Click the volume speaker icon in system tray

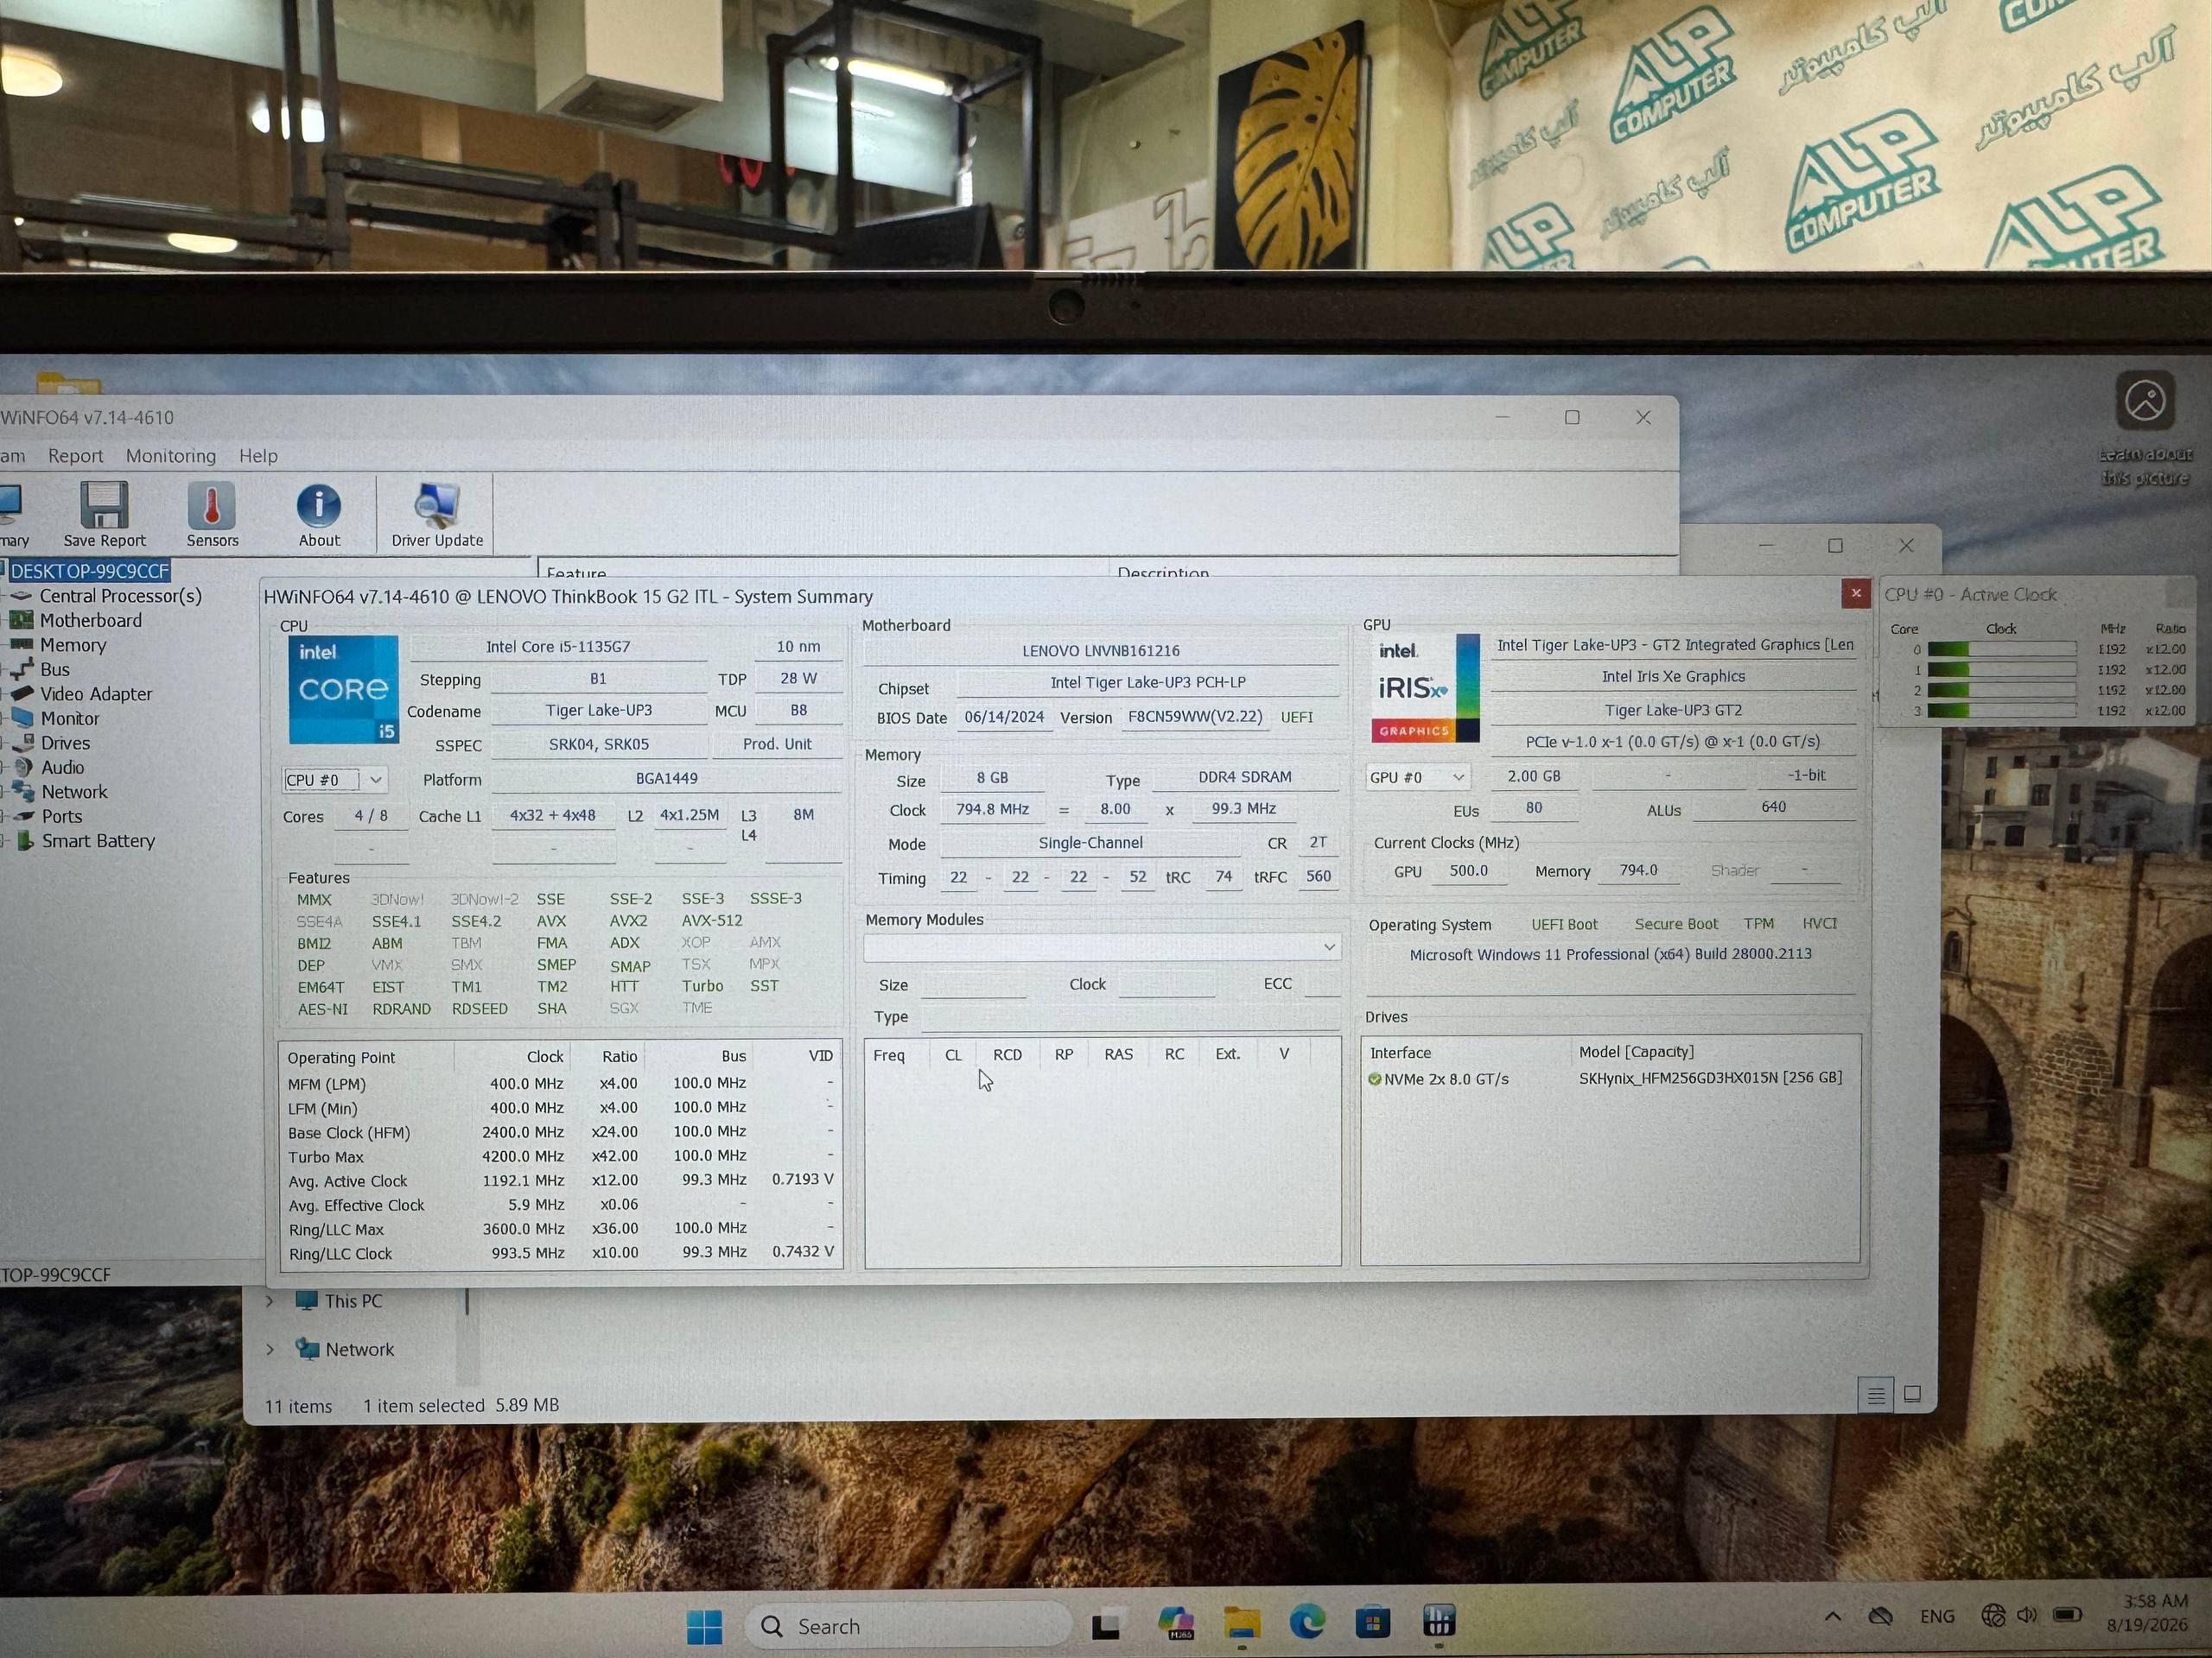(x=2027, y=1615)
